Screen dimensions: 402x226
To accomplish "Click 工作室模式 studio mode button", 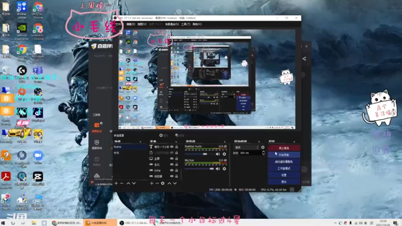I will [284, 168].
